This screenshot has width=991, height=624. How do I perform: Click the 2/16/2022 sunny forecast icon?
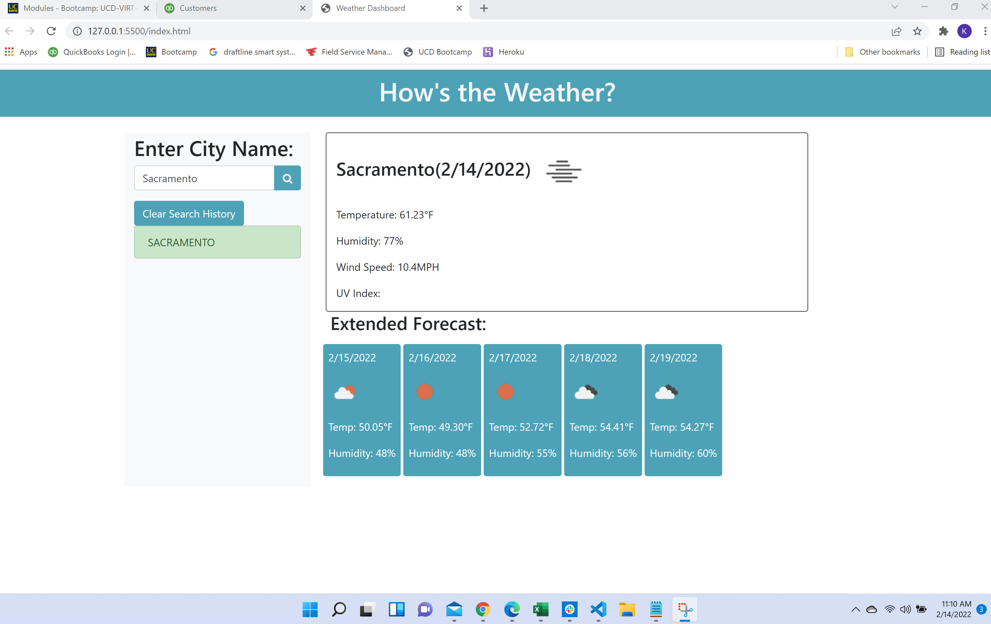pos(425,392)
